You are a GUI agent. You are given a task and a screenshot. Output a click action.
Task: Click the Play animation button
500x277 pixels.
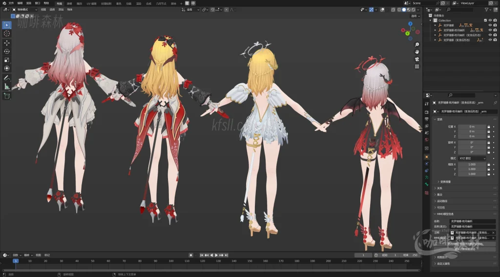216,256
